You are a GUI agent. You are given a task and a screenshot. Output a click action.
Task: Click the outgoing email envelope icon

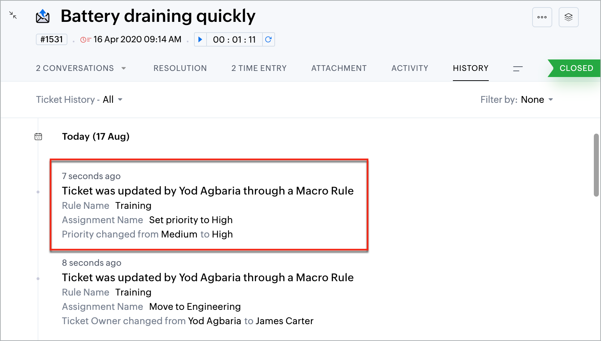[x=43, y=16]
